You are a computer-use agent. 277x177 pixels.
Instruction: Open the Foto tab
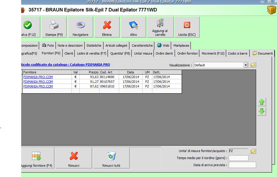click(48, 45)
